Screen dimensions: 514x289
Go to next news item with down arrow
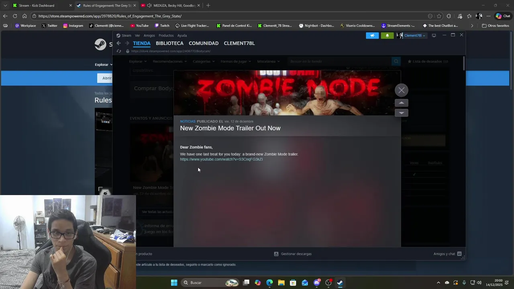401,113
